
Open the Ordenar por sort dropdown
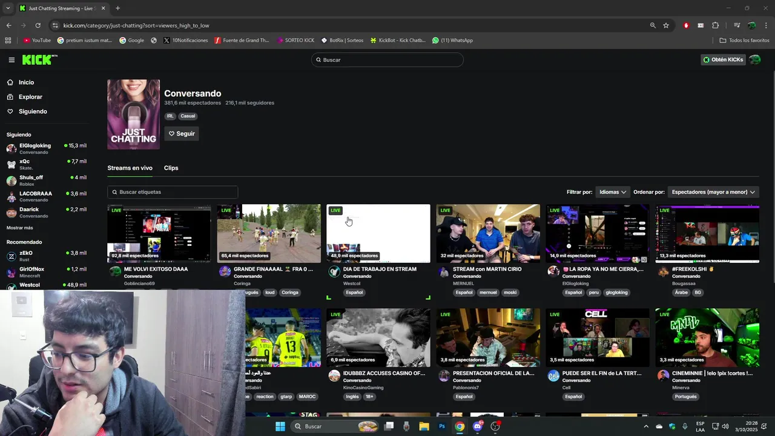coord(713,192)
